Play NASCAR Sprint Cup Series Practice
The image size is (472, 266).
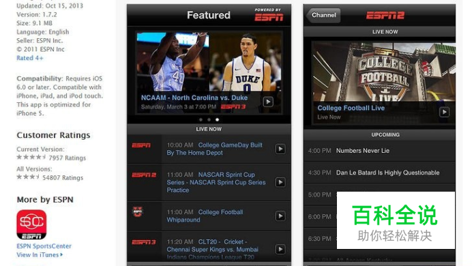(280, 182)
